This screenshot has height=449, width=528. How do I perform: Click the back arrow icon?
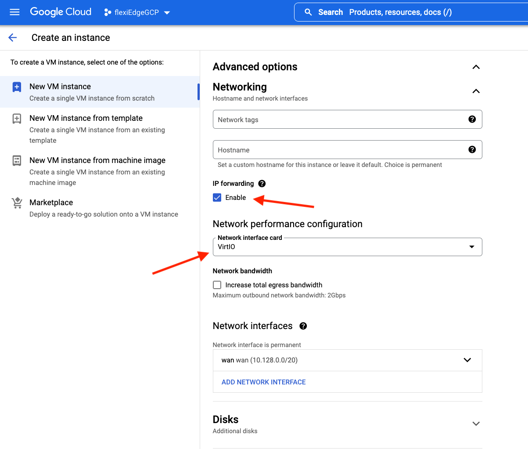(13, 38)
